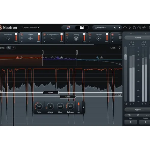Click the module strip horizontal scrollbar

pos(47,45)
